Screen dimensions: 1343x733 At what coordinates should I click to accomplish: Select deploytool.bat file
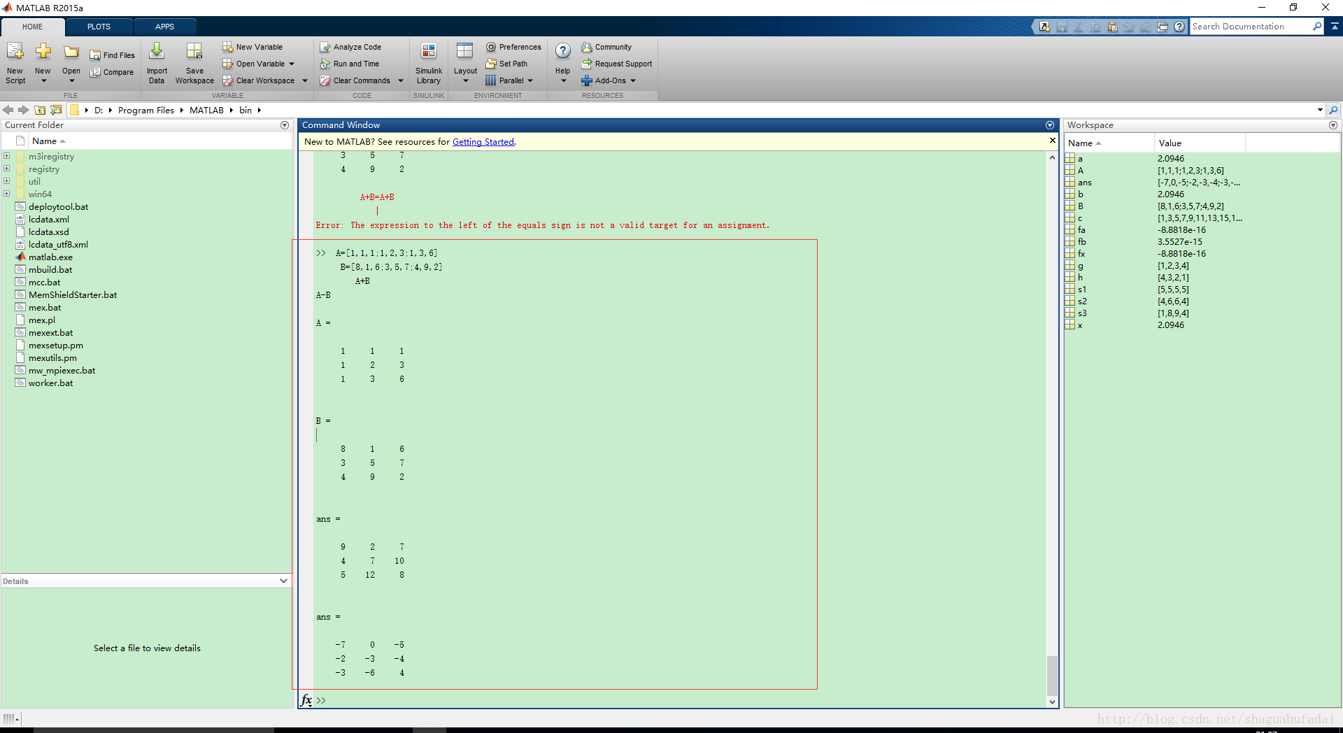[x=58, y=206]
